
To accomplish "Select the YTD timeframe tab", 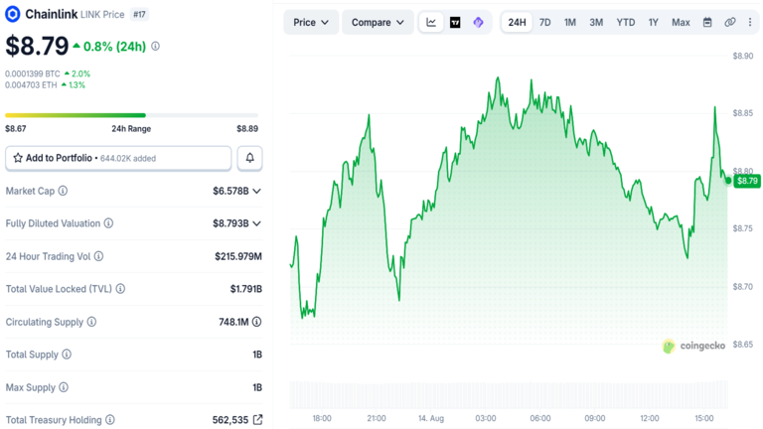I will tap(626, 23).
